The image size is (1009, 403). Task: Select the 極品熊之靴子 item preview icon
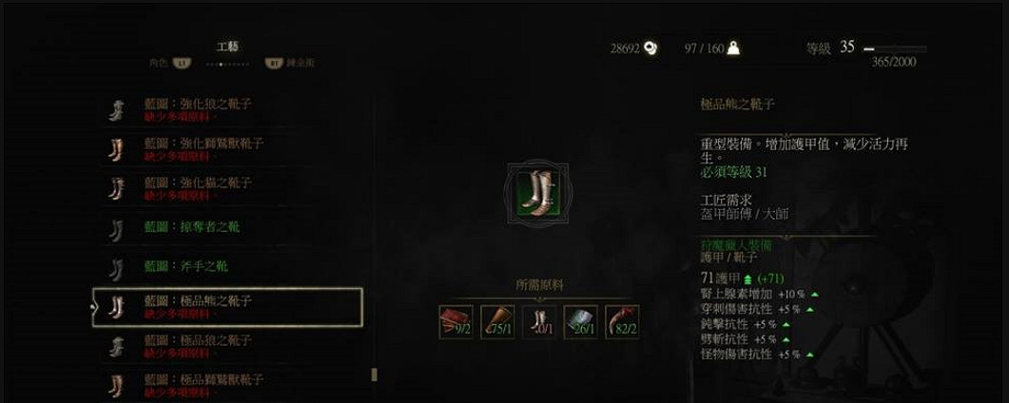(537, 194)
